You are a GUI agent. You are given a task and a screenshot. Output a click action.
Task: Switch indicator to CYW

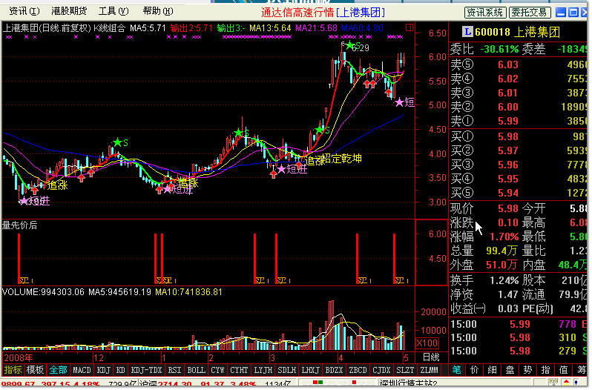[x=217, y=370]
